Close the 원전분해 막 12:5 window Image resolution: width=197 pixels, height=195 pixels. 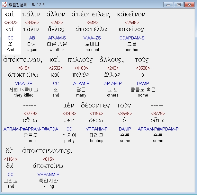tap(189, 5)
